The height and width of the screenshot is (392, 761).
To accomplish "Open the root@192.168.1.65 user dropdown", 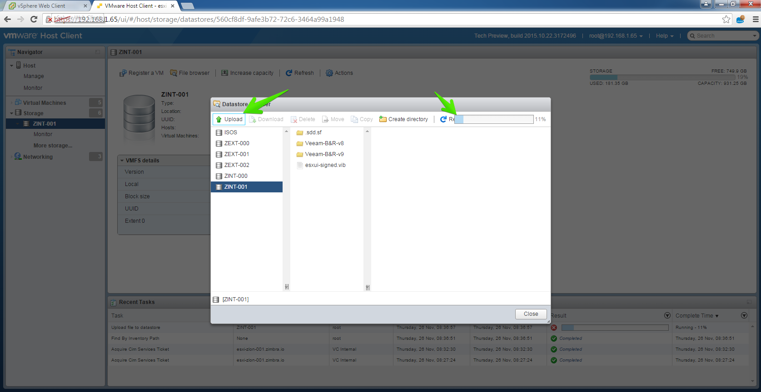I will point(616,36).
